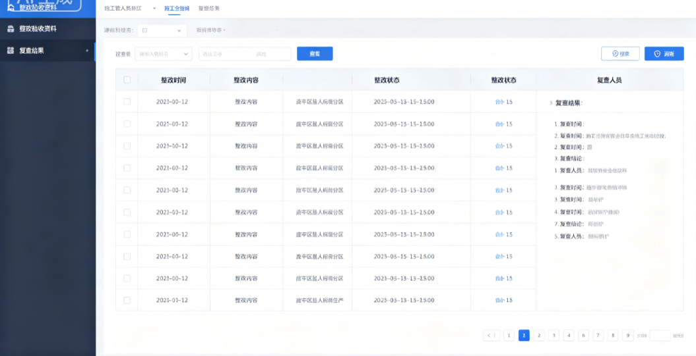Click the briefcase icon beside 整改验收资料
This screenshot has height=356, width=696.
[x=11, y=29]
